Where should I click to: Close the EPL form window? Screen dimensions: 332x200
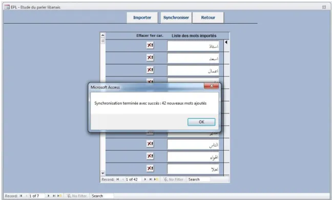click(324, 7)
